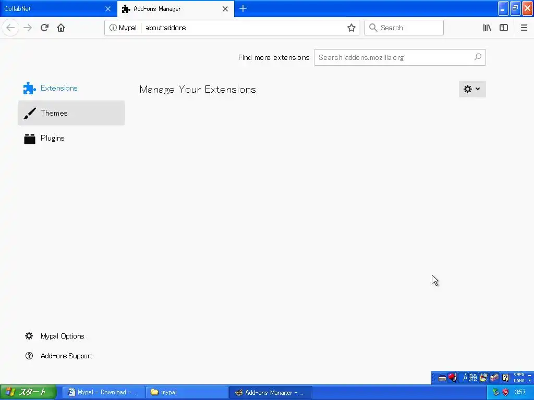Click the forward navigation arrow

pyautogui.click(x=28, y=28)
